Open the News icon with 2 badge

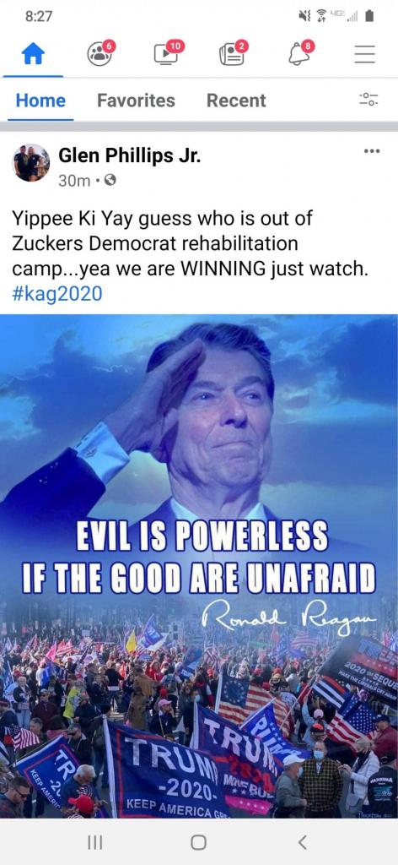click(234, 53)
